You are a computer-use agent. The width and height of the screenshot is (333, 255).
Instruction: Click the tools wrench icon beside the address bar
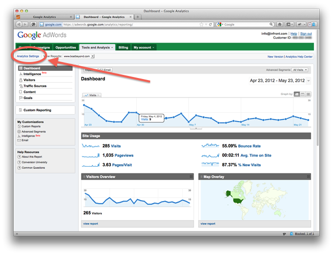[33, 25]
